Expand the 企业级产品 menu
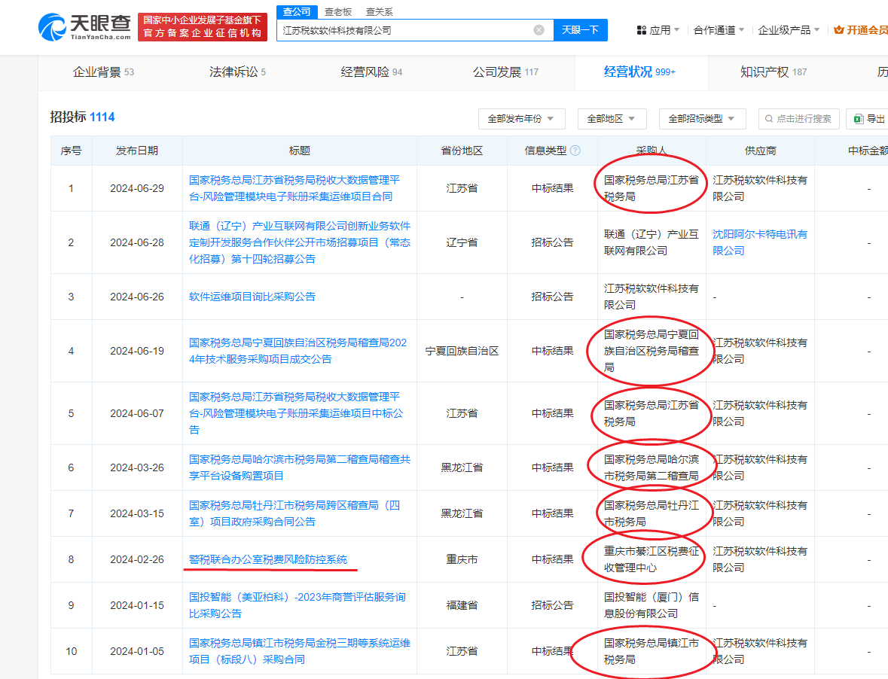This screenshot has height=679, width=888. (x=789, y=30)
